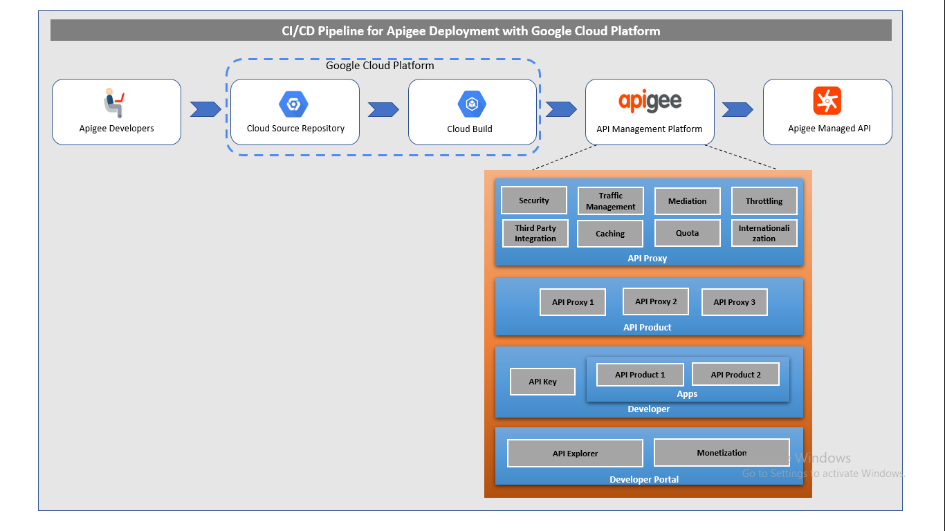Click the orange apigee logo
The image size is (945, 531).
(x=650, y=102)
